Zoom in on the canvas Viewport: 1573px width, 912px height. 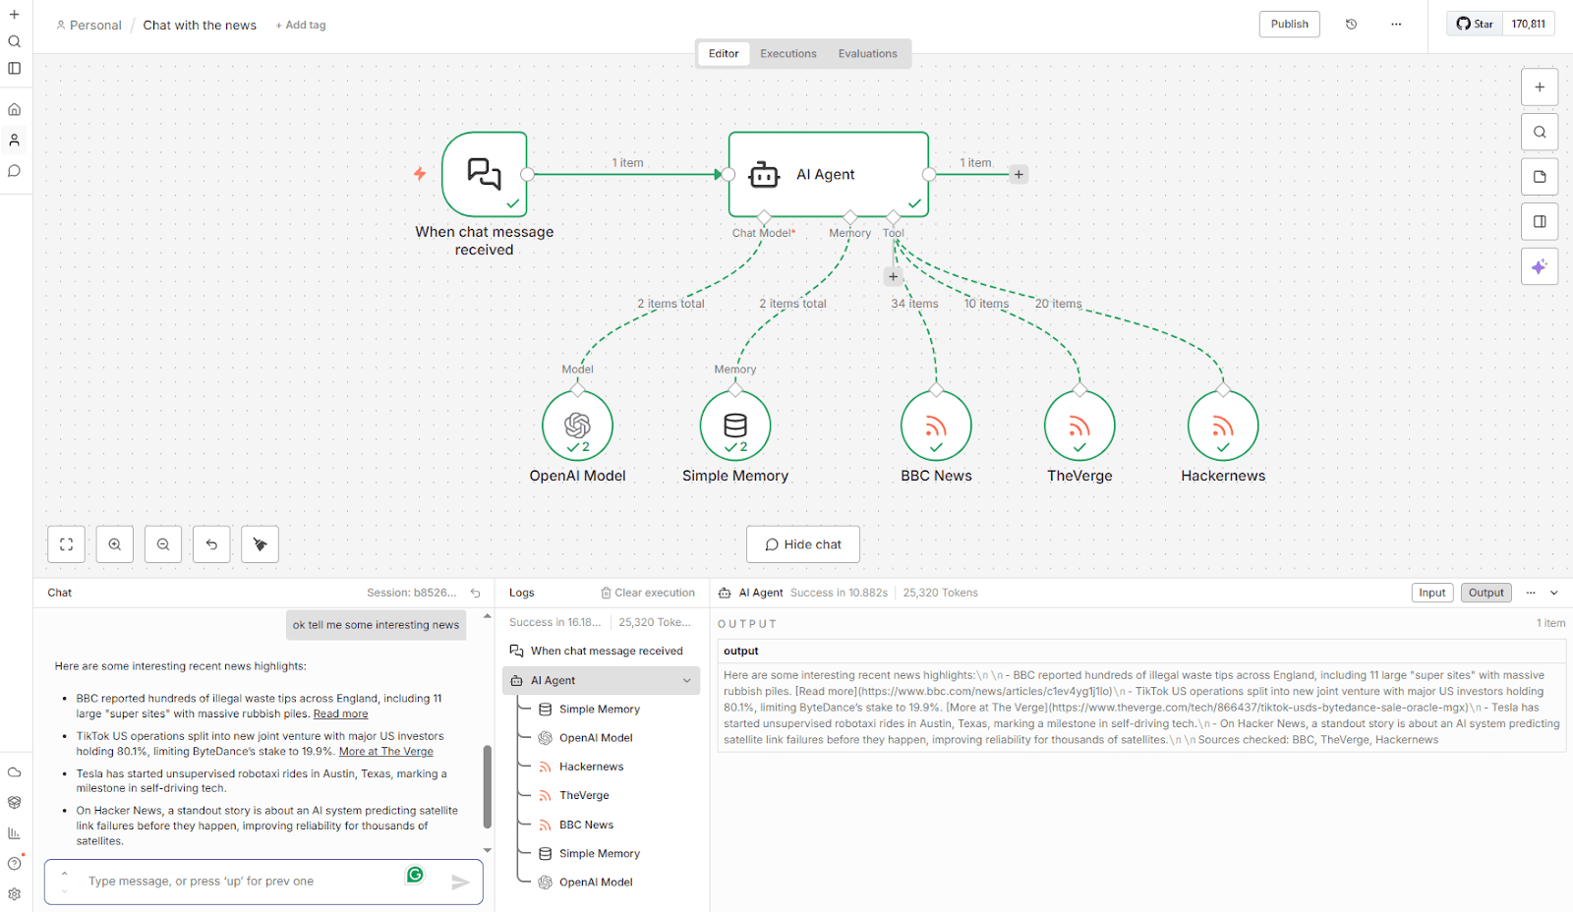[x=115, y=544]
